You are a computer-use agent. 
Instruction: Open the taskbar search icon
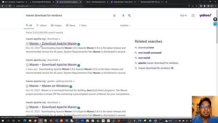tap(8, 121)
